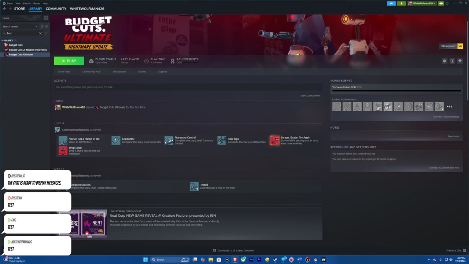This screenshot has width=469, height=264.
Task: Click Change My Screenshot Key
Action: 444,168
